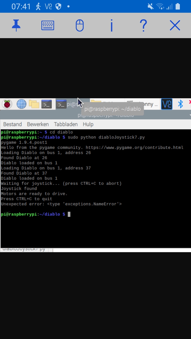Image resolution: width=191 pixels, height=339 pixels.
Task: Pin the VNC viewer toolbar
Action: [x=16, y=26]
